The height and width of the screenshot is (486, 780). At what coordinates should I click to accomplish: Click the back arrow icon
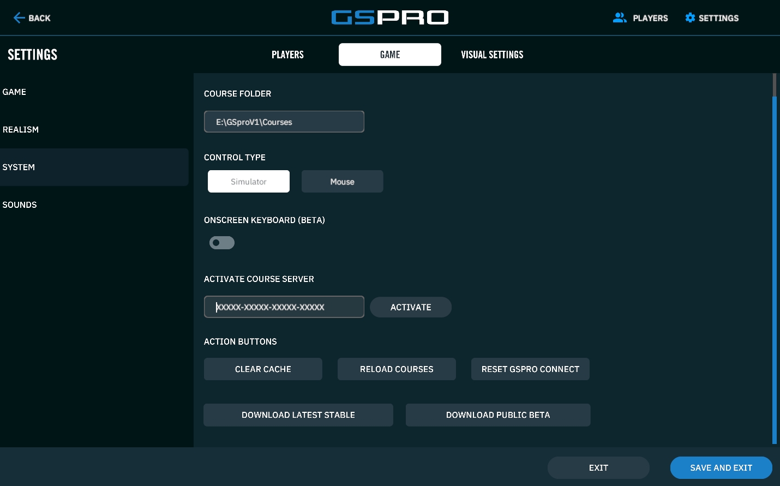(x=19, y=18)
